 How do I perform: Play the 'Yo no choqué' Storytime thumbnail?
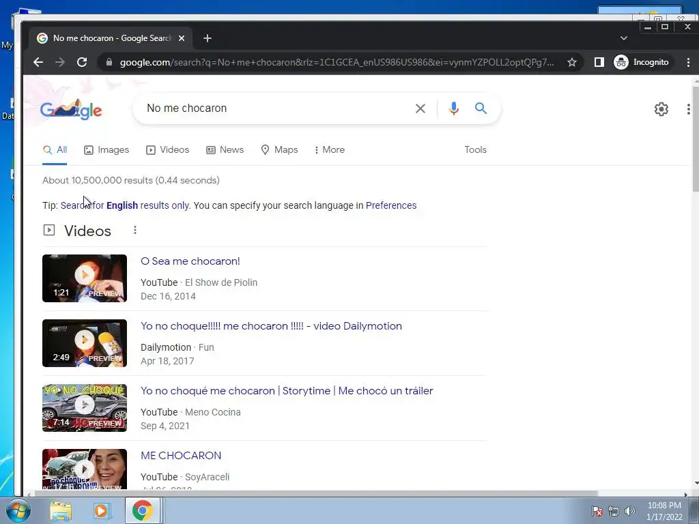[x=85, y=408]
